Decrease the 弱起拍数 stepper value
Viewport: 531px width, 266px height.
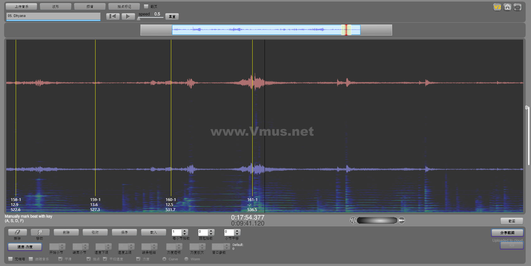click(x=211, y=234)
